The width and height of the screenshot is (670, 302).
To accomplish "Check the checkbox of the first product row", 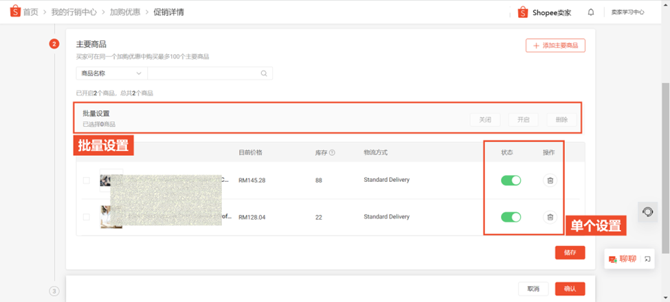I will click(87, 181).
